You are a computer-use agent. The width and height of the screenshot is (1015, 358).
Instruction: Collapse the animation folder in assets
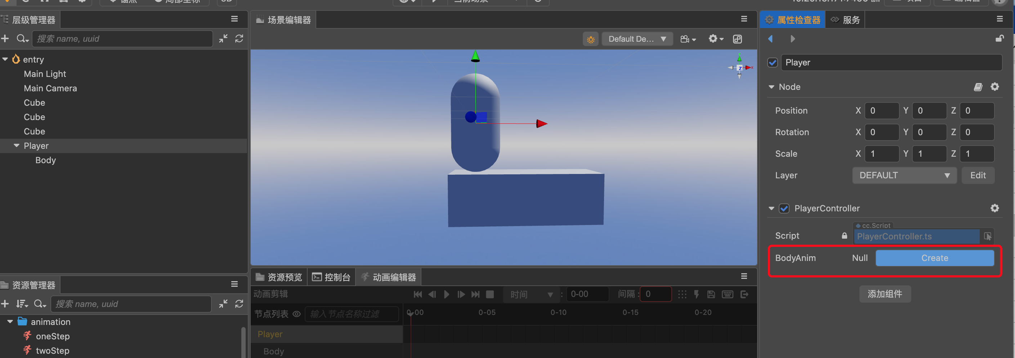tap(10, 322)
